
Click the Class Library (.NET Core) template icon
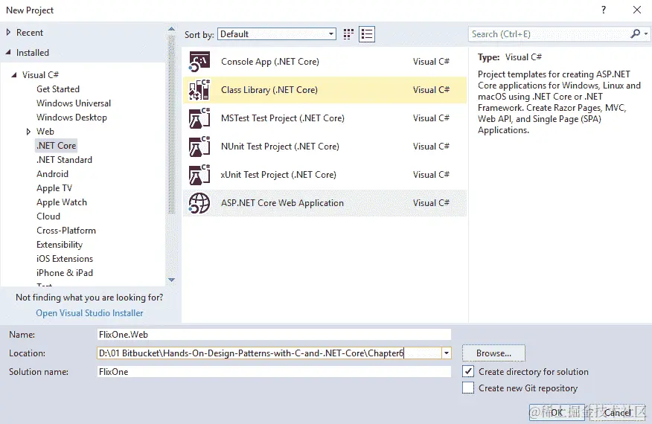click(199, 90)
